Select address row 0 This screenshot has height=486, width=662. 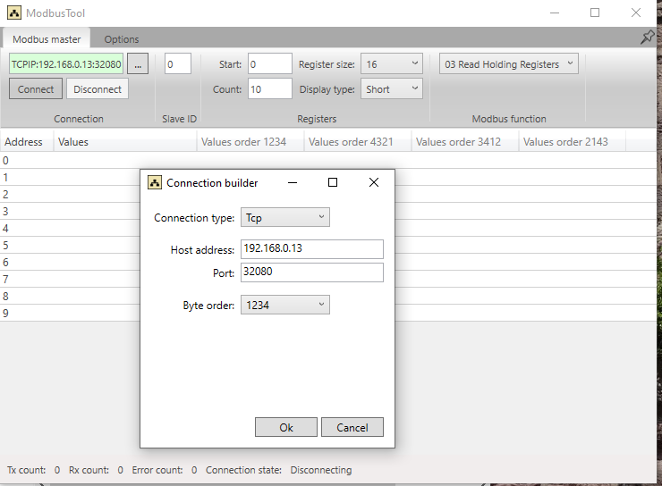click(328, 160)
